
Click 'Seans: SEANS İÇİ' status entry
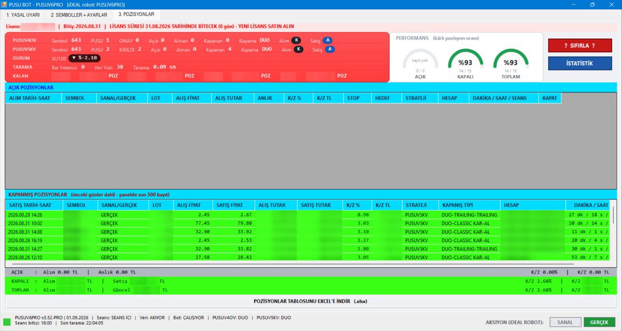point(114,318)
